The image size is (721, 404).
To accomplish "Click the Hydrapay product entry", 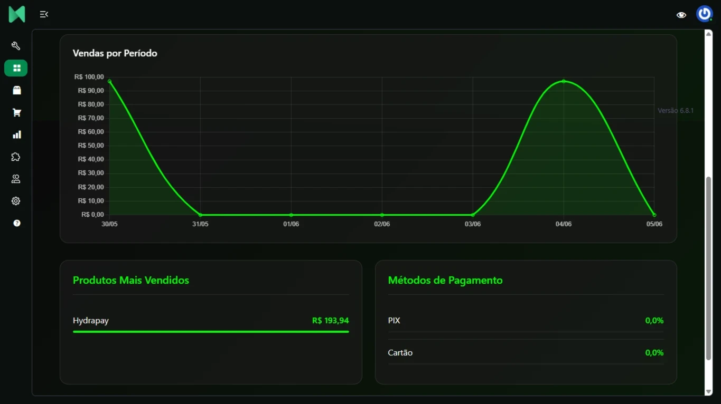I will (91, 320).
